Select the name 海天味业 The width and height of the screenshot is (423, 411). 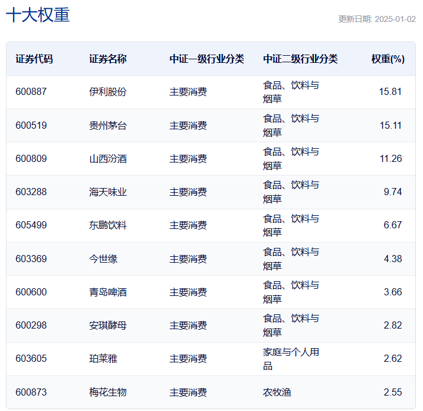[x=108, y=192]
